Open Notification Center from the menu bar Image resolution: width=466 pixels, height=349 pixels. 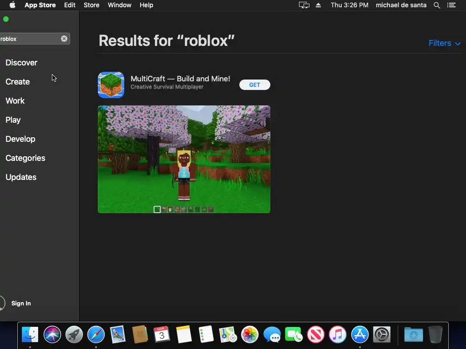click(451, 5)
